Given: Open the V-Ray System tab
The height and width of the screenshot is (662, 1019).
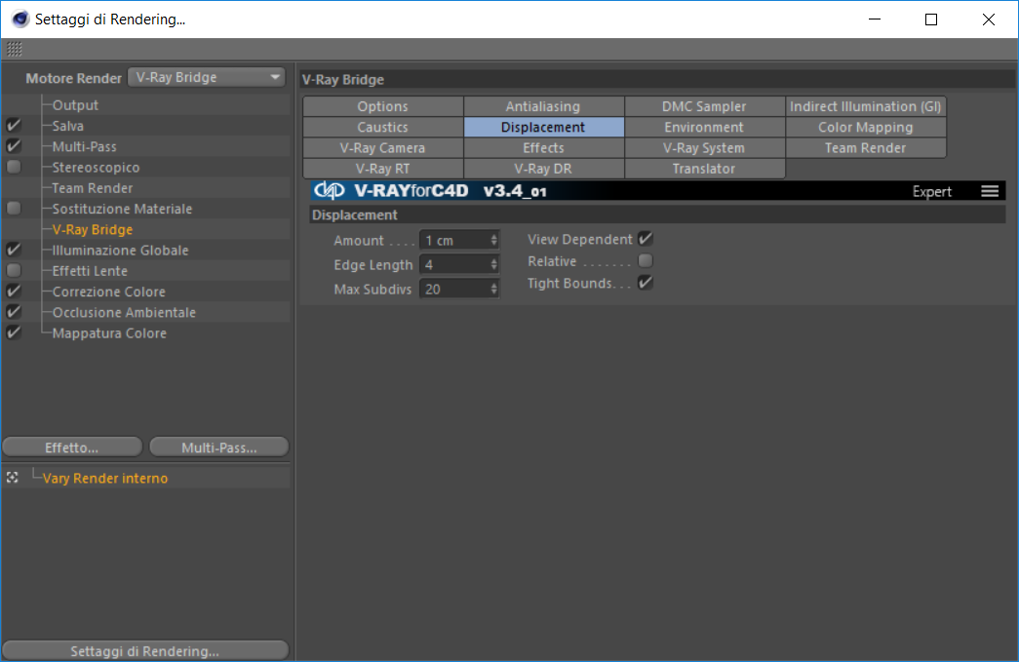Looking at the screenshot, I should click(704, 148).
